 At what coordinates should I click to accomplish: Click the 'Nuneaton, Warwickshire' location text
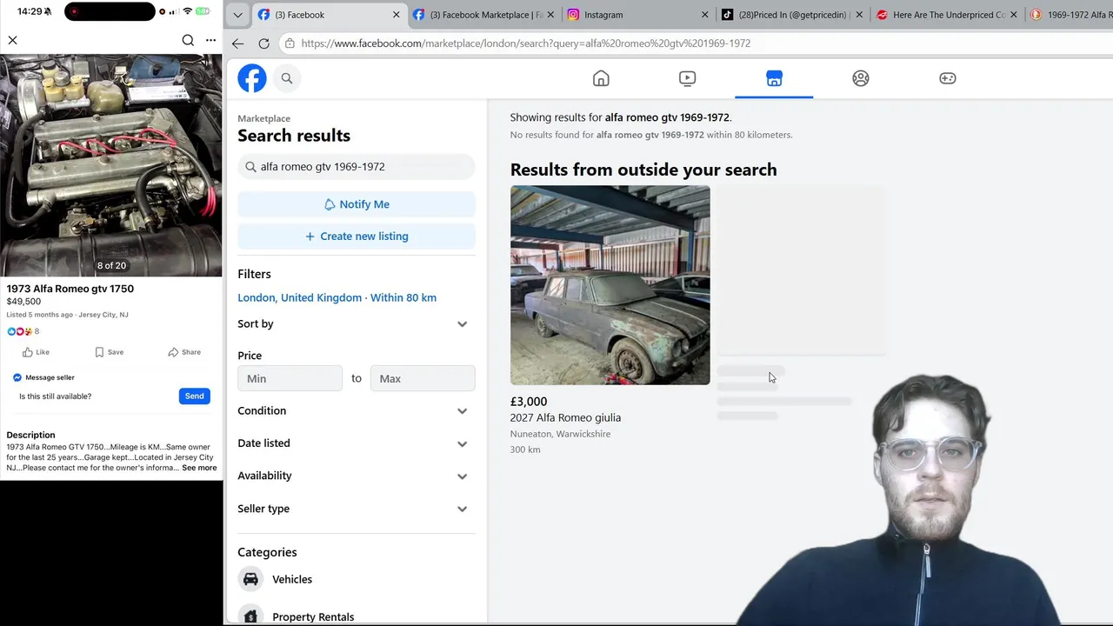point(560,434)
